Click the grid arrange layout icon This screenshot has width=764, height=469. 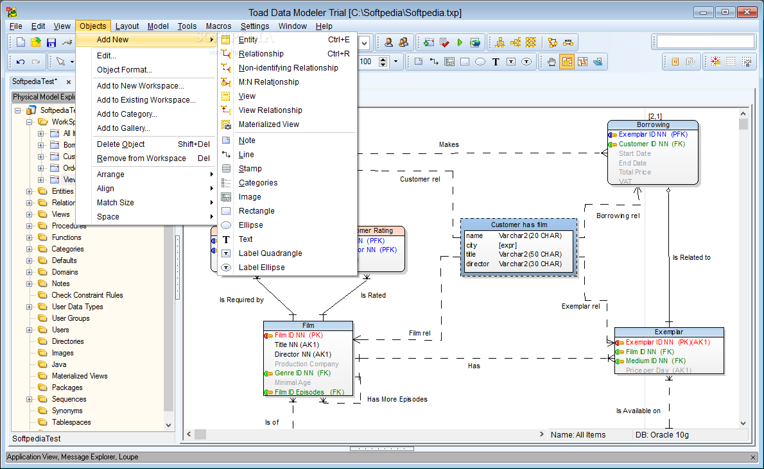pos(530,42)
